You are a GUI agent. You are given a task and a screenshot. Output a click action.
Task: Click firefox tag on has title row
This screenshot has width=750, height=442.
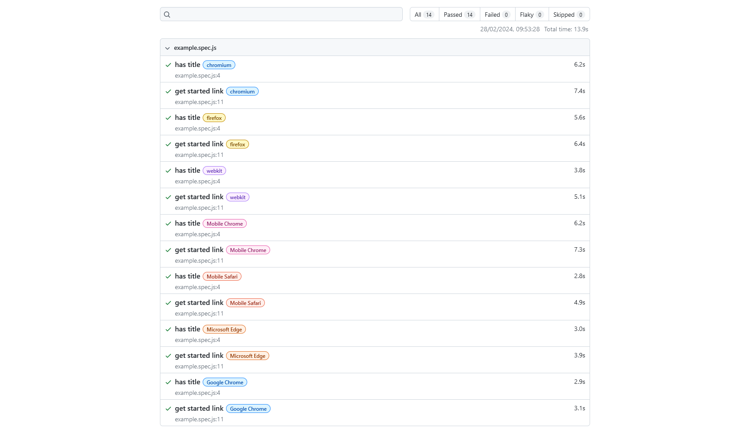[214, 118]
